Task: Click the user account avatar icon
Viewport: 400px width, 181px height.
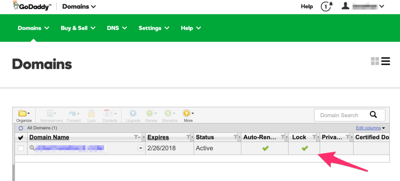Action: click(345, 5)
